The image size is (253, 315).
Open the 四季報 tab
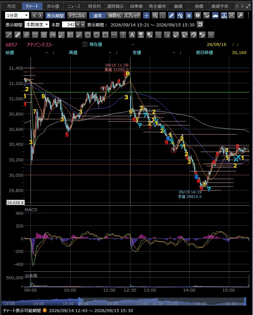click(136, 6)
